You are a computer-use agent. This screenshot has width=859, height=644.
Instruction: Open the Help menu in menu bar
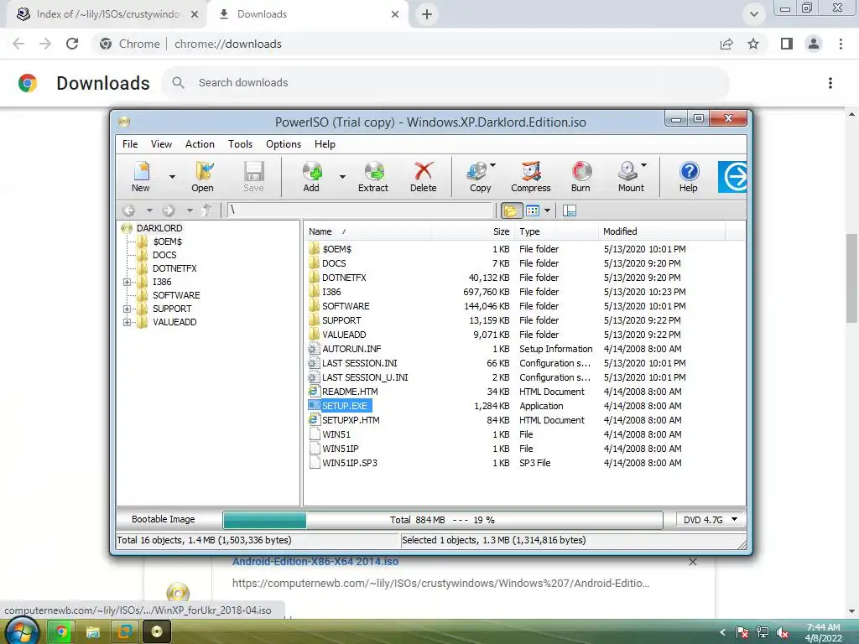click(x=325, y=144)
